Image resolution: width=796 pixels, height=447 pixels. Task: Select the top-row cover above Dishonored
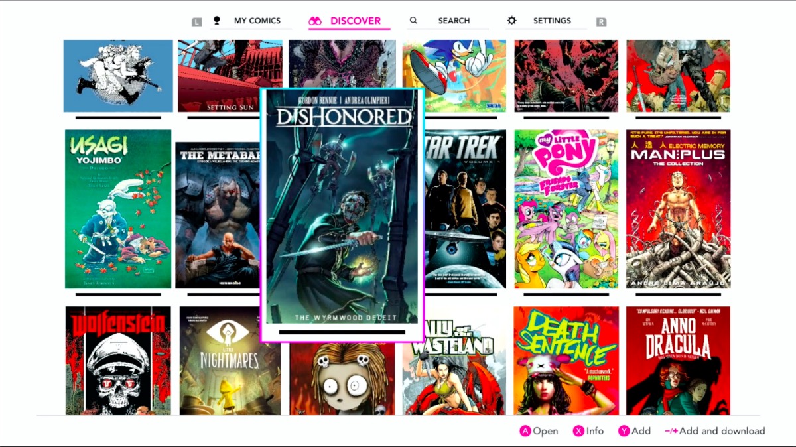342,64
